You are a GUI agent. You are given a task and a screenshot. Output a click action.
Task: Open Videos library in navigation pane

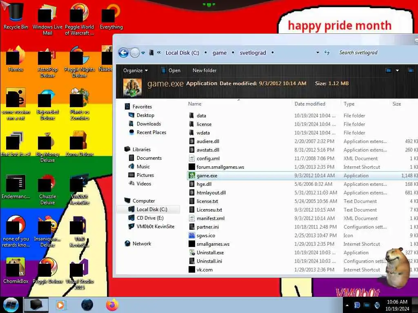(x=144, y=184)
